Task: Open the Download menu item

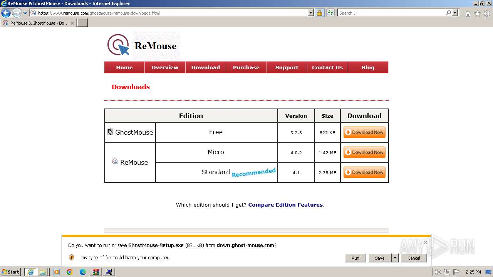Action: (x=206, y=67)
